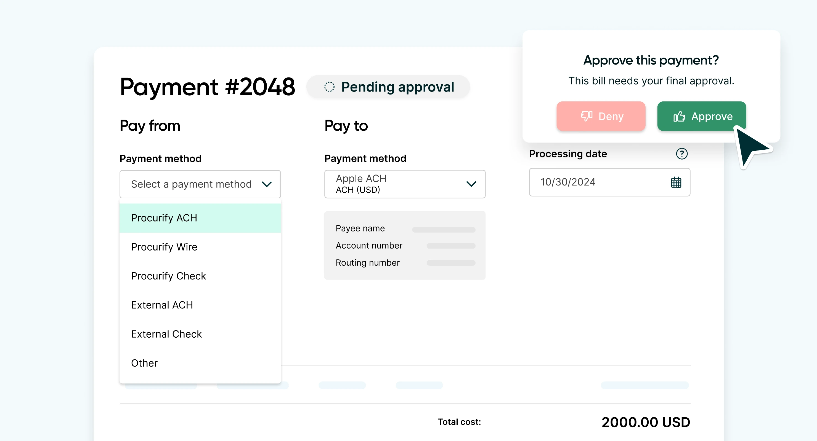The height and width of the screenshot is (441, 817).
Task: Collapse the Pay from dropdown chevron
Action: [266, 184]
